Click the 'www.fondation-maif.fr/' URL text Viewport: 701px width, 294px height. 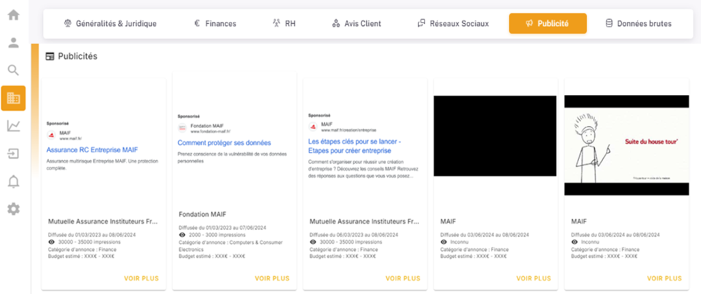pyautogui.click(x=210, y=132)
